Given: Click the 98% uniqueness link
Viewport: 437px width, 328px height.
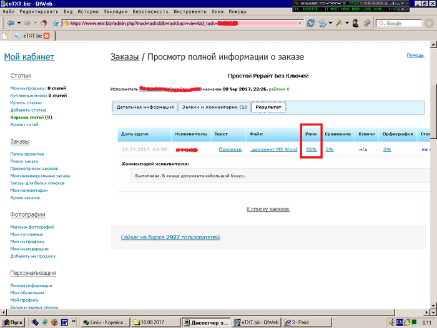Looking at the screenshot, I should [x=311, y=149].
